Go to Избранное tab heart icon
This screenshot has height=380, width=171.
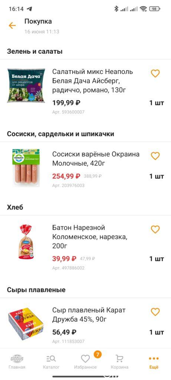85,362
